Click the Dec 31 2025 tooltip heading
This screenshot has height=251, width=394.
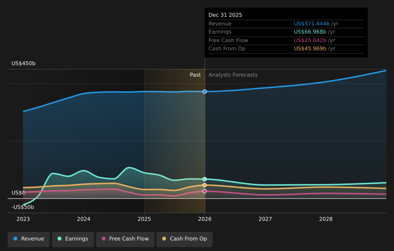(225, 15)
